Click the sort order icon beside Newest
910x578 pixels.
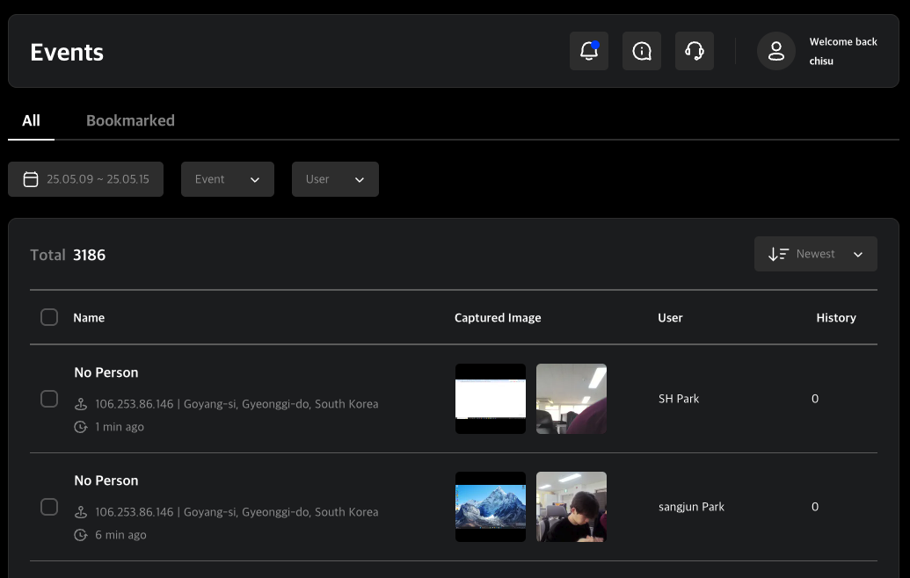point(777,254)
